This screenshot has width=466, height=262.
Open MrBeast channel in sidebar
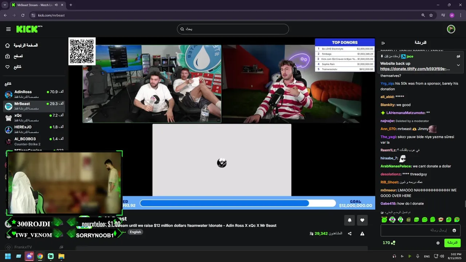coord(34,106)
